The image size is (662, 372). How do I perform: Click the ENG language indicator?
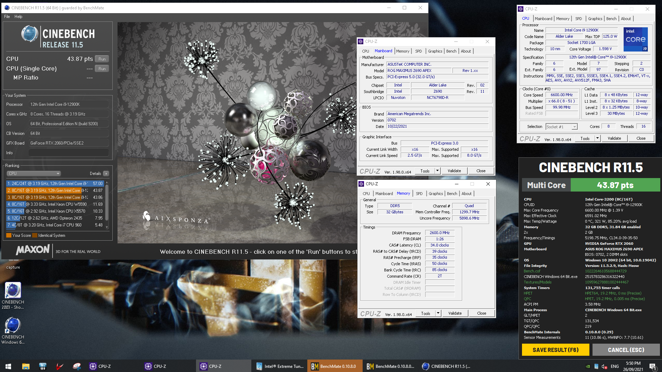pos(615,366)
